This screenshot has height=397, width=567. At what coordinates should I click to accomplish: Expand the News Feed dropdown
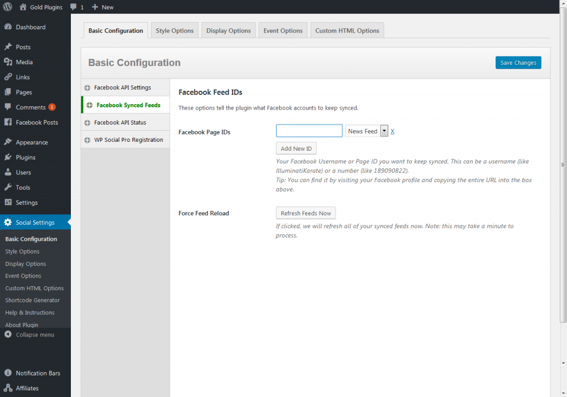pos(384,131)
